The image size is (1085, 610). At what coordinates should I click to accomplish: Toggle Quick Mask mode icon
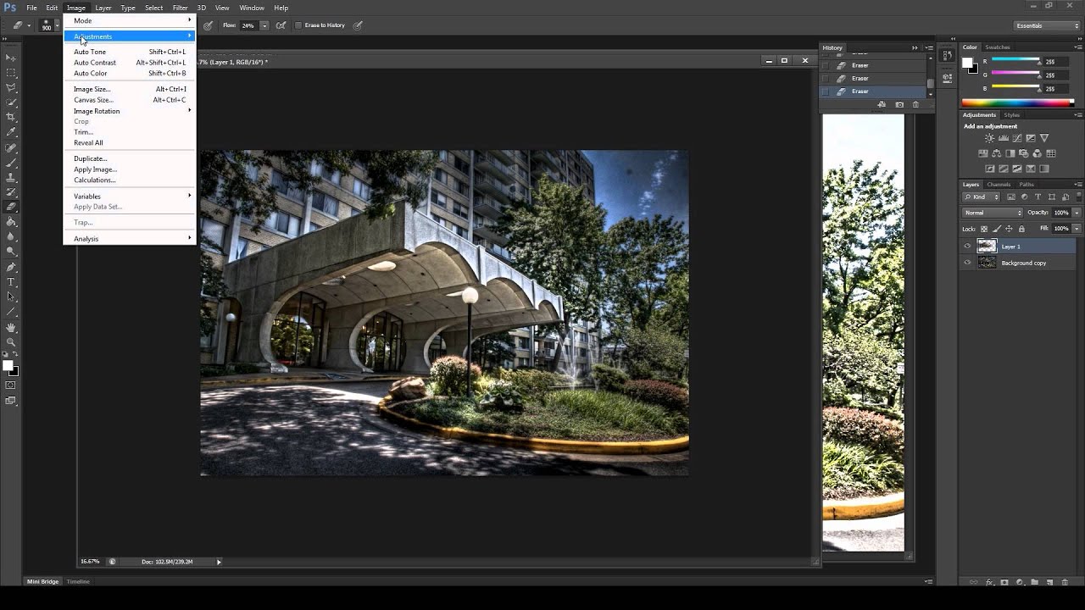(x=11, y=385)
